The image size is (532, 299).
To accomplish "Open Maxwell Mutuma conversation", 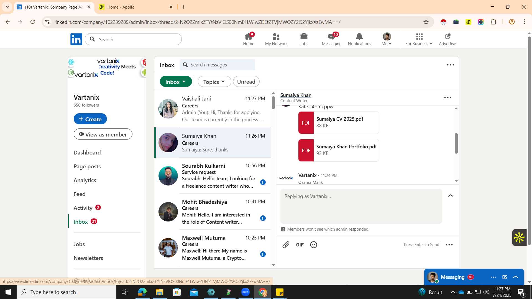I will [213, 248].
